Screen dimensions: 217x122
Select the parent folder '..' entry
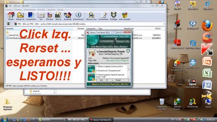point(8,32)
